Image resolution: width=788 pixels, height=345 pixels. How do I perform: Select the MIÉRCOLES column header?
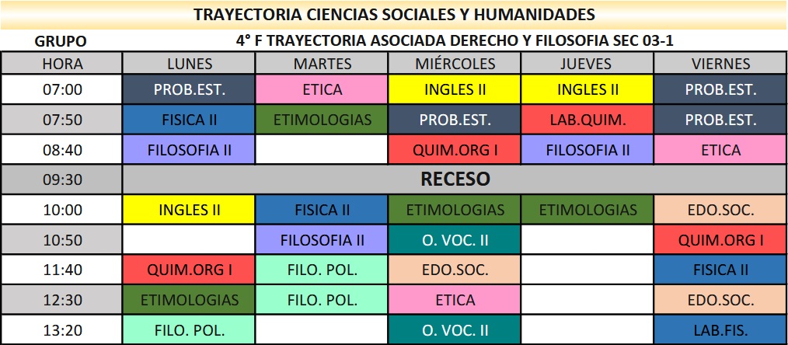455,64
